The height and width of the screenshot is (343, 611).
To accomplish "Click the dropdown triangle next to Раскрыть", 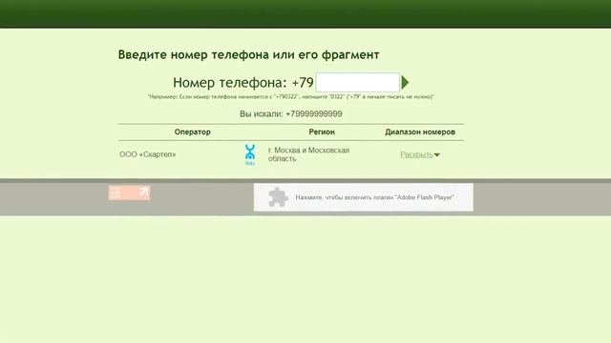I will tap(437, 154).
